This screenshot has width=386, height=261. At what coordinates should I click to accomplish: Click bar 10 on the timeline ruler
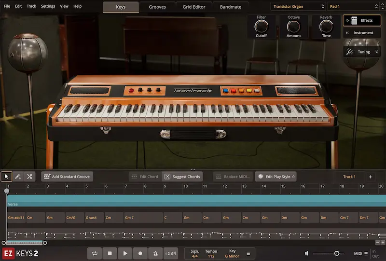186,186
